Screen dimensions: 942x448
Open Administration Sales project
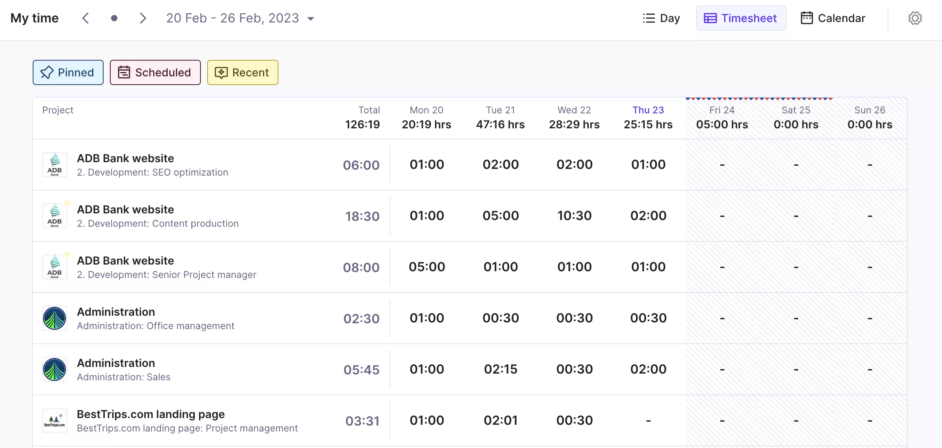124,370
